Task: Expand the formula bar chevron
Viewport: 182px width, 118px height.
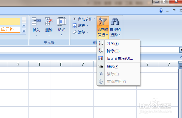Action: (181, 50)
